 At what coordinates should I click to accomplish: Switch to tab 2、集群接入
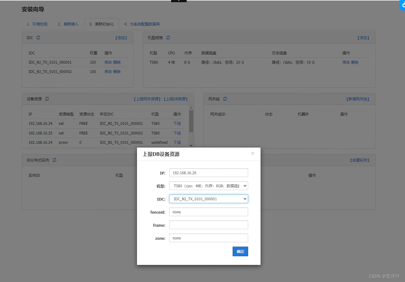pos(68,24)
